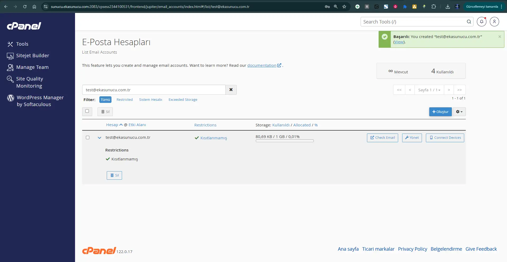
Task: Sort by the Restrictions column header
Action: (205, 125)
